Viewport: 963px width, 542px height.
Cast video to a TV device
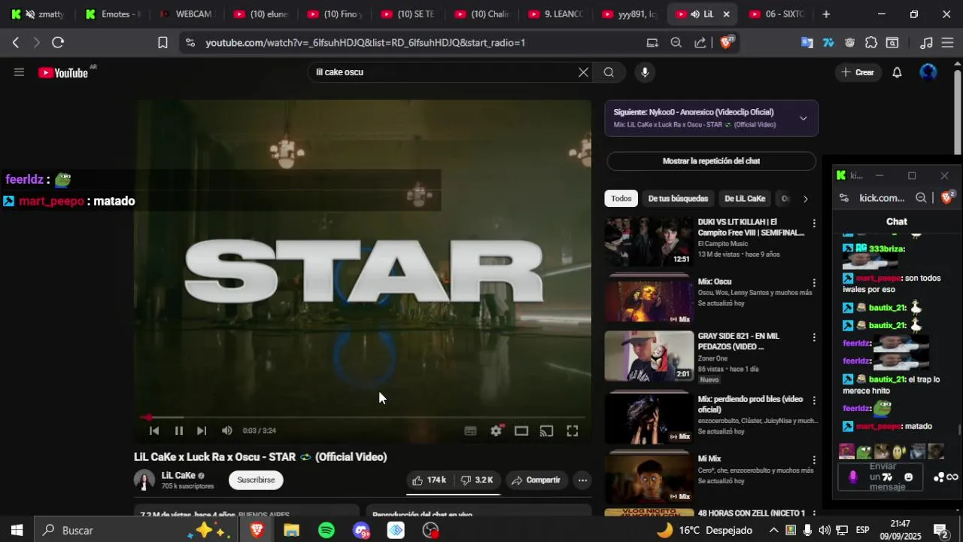click(547, 431)
